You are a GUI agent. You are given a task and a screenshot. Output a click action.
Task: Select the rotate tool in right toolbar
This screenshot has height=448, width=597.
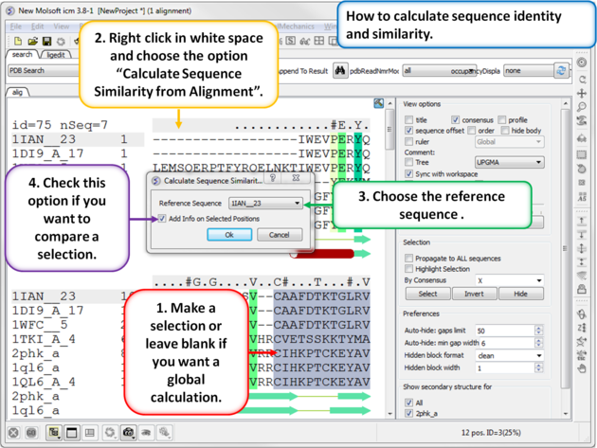pos(582,80)
